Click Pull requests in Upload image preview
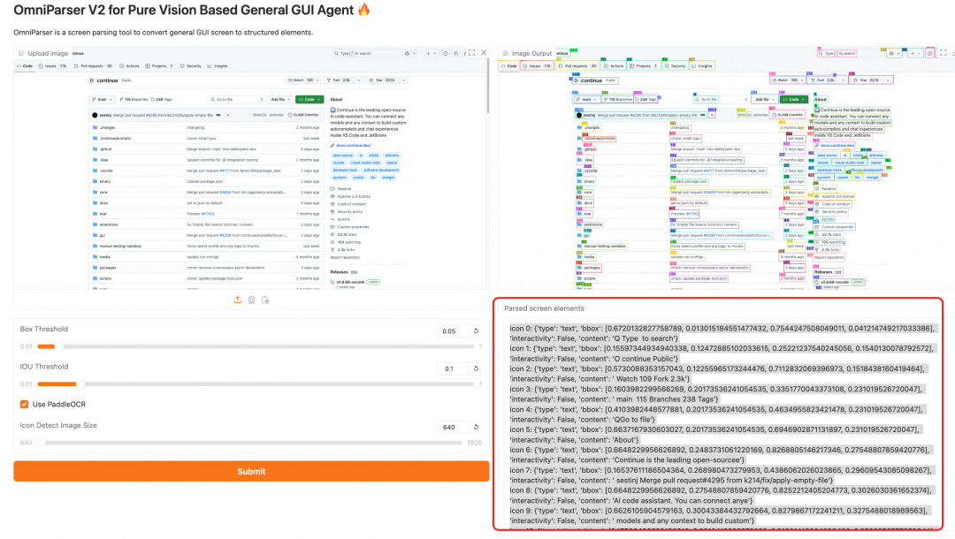This screenshot has height=539, width=955. pyautogui.click(x=93, y=65)
